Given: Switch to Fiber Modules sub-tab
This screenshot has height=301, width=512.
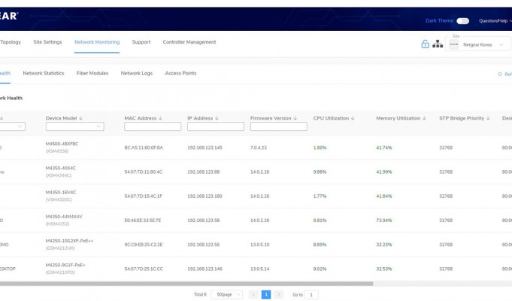Looking at the screenshot, I should click(x=92, y=73).
